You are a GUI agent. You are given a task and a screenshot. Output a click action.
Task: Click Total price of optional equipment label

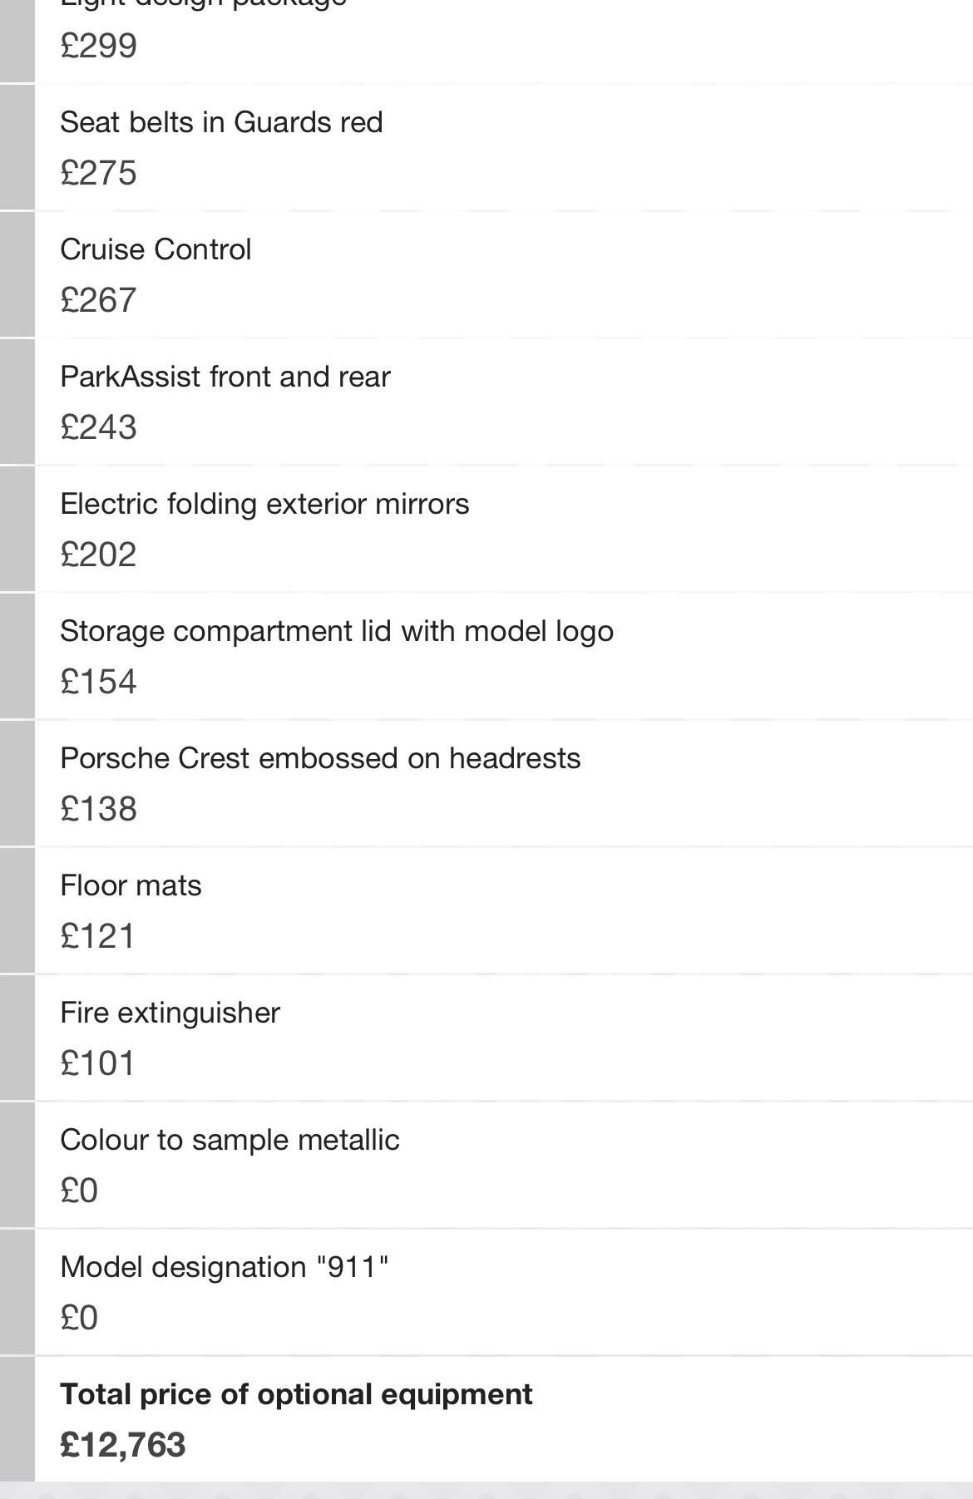coord(296,1394)
